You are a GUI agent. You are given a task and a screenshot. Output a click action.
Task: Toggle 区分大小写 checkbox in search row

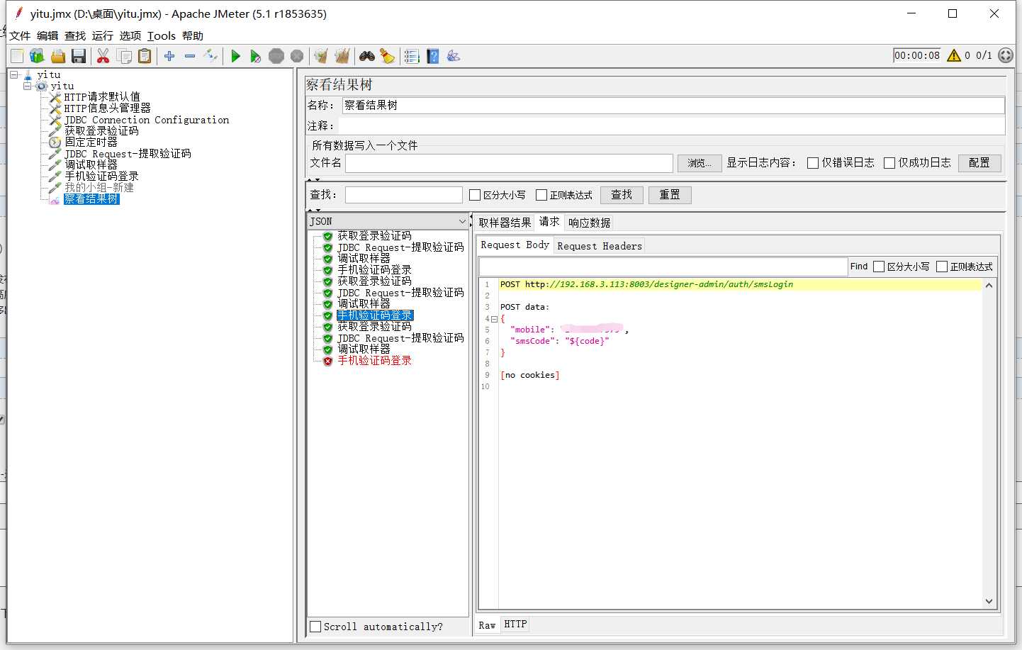coord(475,195)
